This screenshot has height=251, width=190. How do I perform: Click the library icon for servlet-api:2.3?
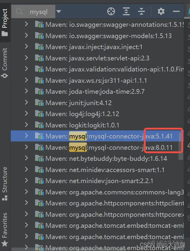point(39,58)
